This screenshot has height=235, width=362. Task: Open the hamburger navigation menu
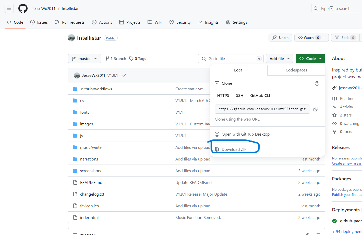click(9, 8)
